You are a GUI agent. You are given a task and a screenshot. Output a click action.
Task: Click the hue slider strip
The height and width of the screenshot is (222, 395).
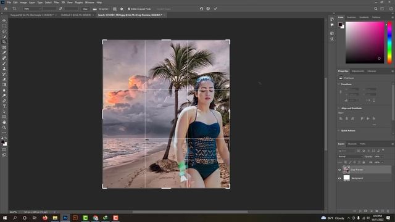pos(389,43)
